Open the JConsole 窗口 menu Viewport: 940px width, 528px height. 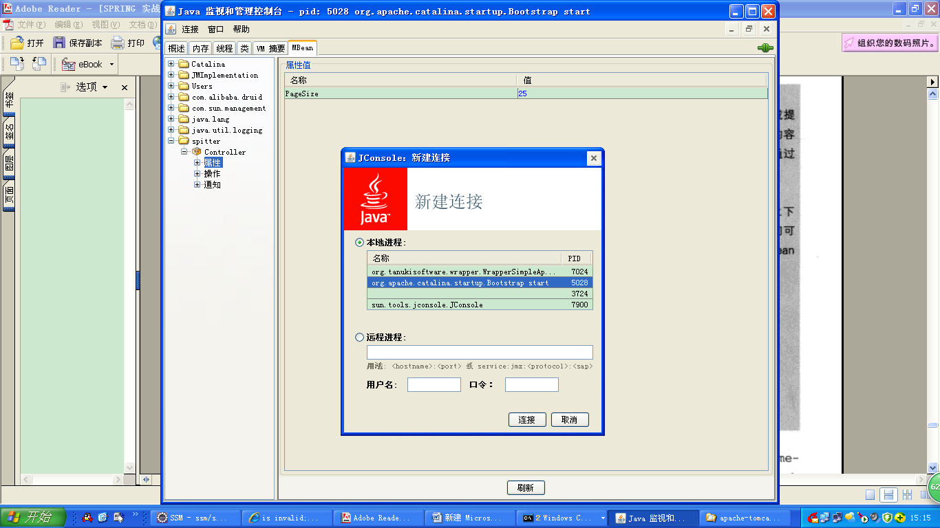pos(216,30)
